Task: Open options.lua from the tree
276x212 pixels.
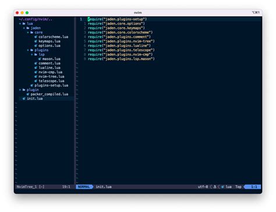Action: [49, 46]
